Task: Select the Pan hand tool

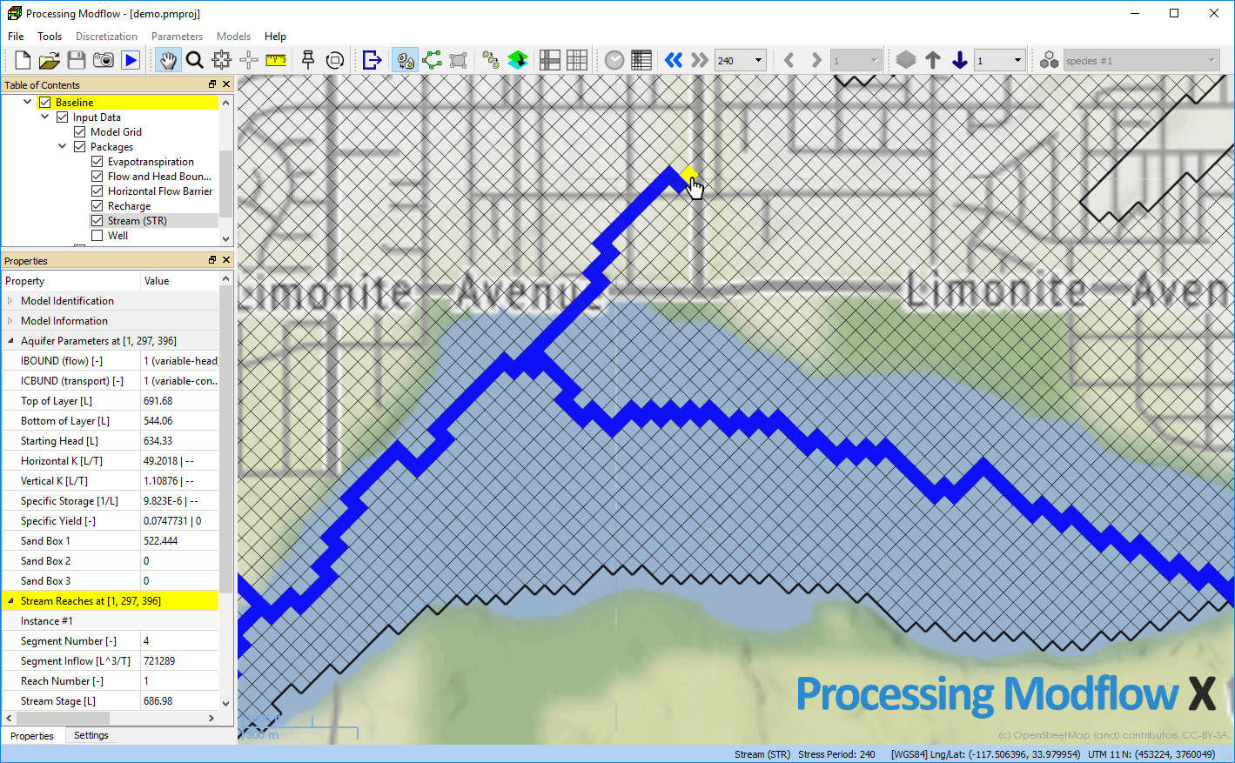Action: 168,60
